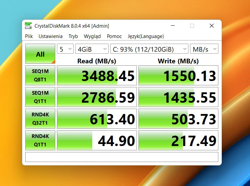Click the Read (MB/s) column header
Image resolution: width=250 pixels, height=186 pixels.
[x=97, y=61]
